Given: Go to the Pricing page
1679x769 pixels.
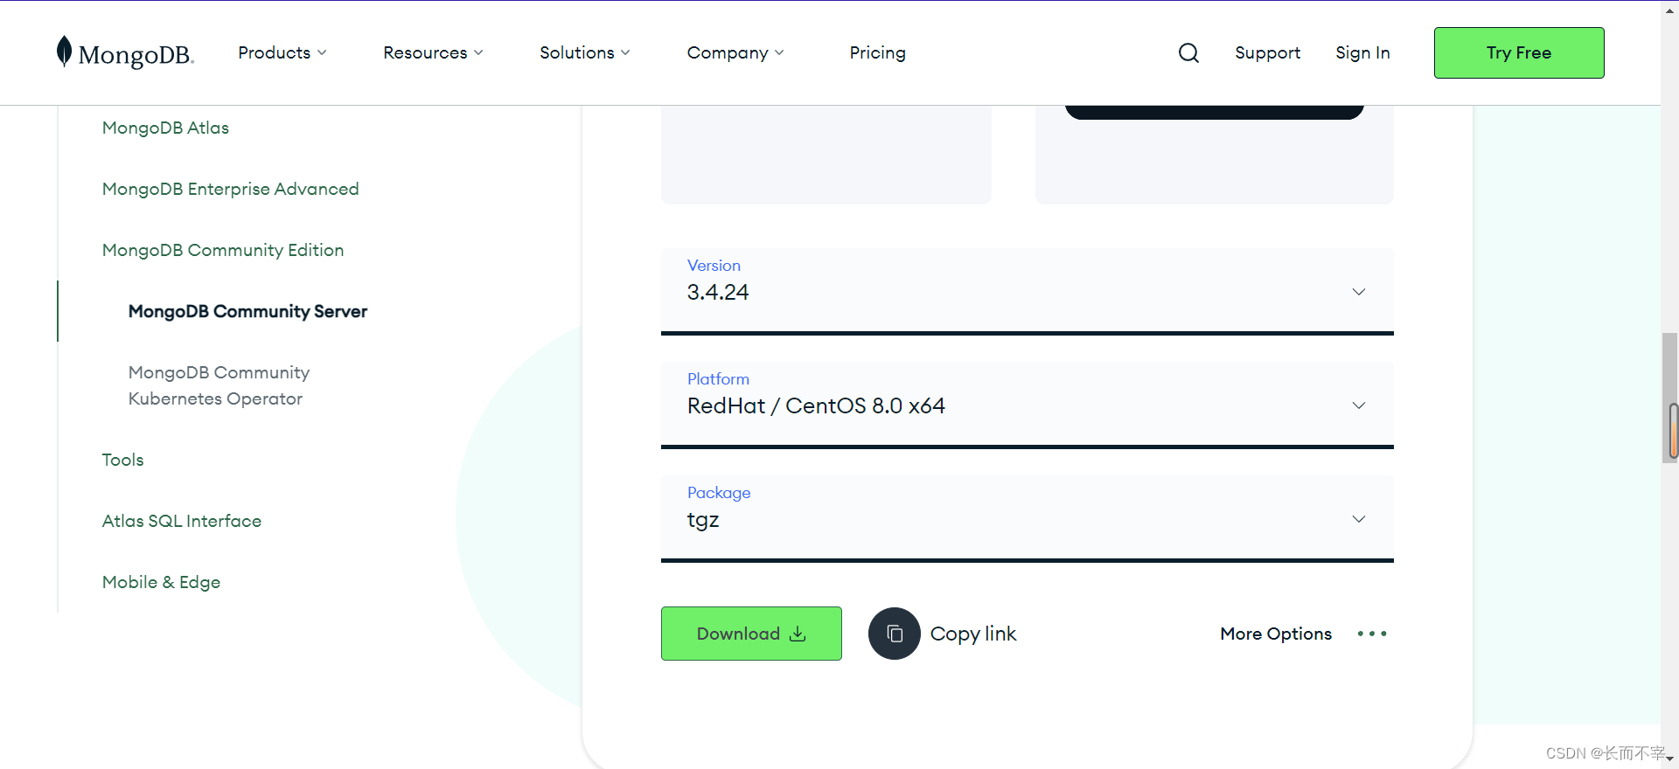Looking at the screenshot, I should (877, 52).
